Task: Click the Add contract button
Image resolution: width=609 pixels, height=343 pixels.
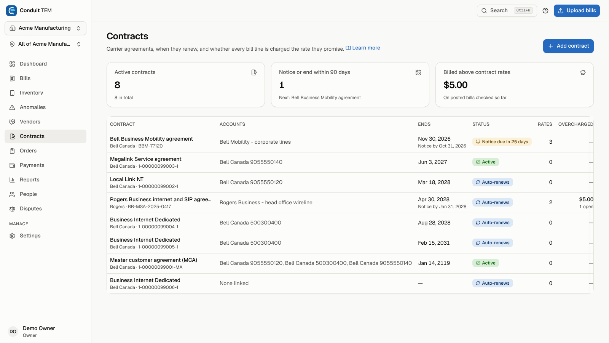Action: pos(568,46)
